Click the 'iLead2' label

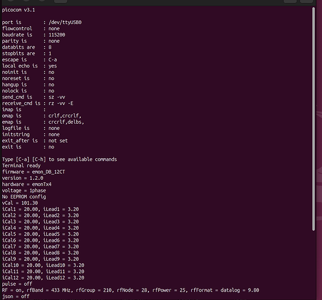(51, 215)
